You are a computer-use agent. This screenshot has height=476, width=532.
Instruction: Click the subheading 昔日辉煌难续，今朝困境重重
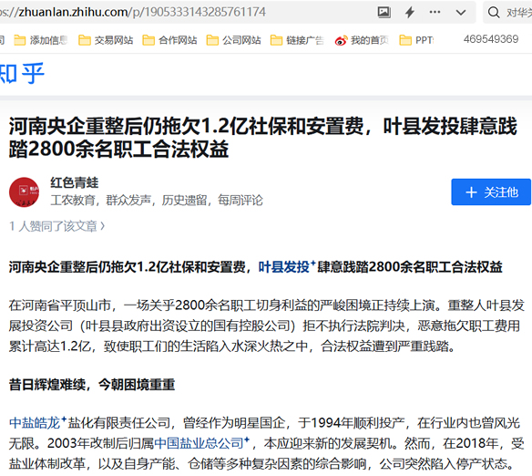(92, 385)
